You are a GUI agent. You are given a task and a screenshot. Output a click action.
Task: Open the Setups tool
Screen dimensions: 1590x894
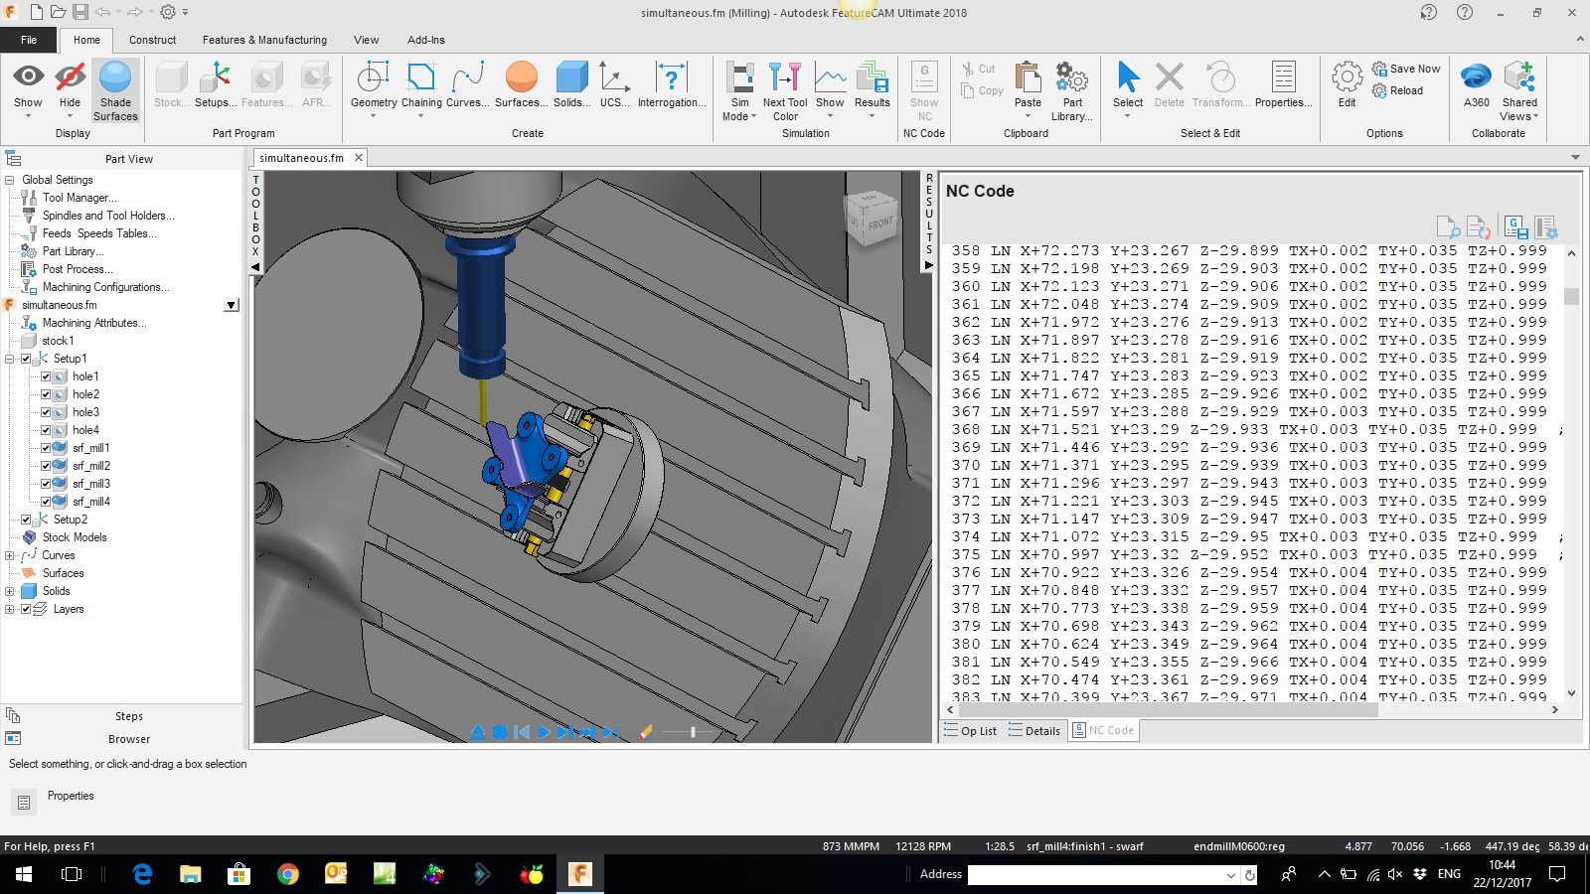pos(216,85)
